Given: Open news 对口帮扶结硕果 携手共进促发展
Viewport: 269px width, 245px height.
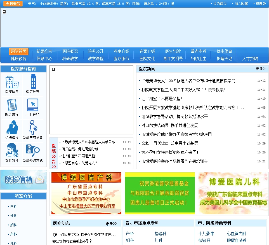Looking at the screenshot, I should tap(170, 125).
